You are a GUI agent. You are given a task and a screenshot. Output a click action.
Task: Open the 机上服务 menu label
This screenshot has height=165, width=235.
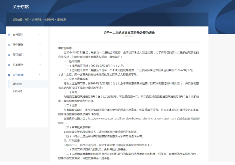click(18, 65)
